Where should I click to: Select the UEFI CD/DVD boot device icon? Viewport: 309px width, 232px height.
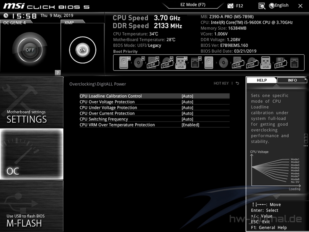139,63
